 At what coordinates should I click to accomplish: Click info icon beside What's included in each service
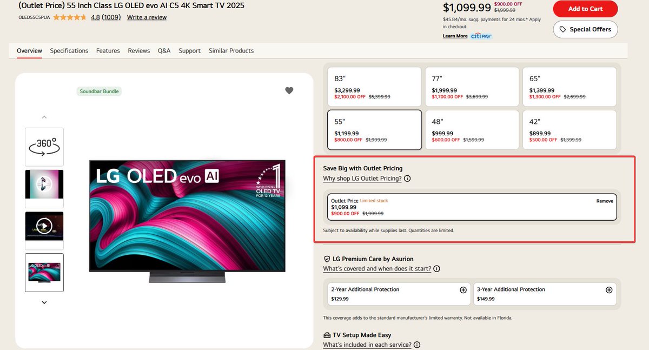pos(417,345)
